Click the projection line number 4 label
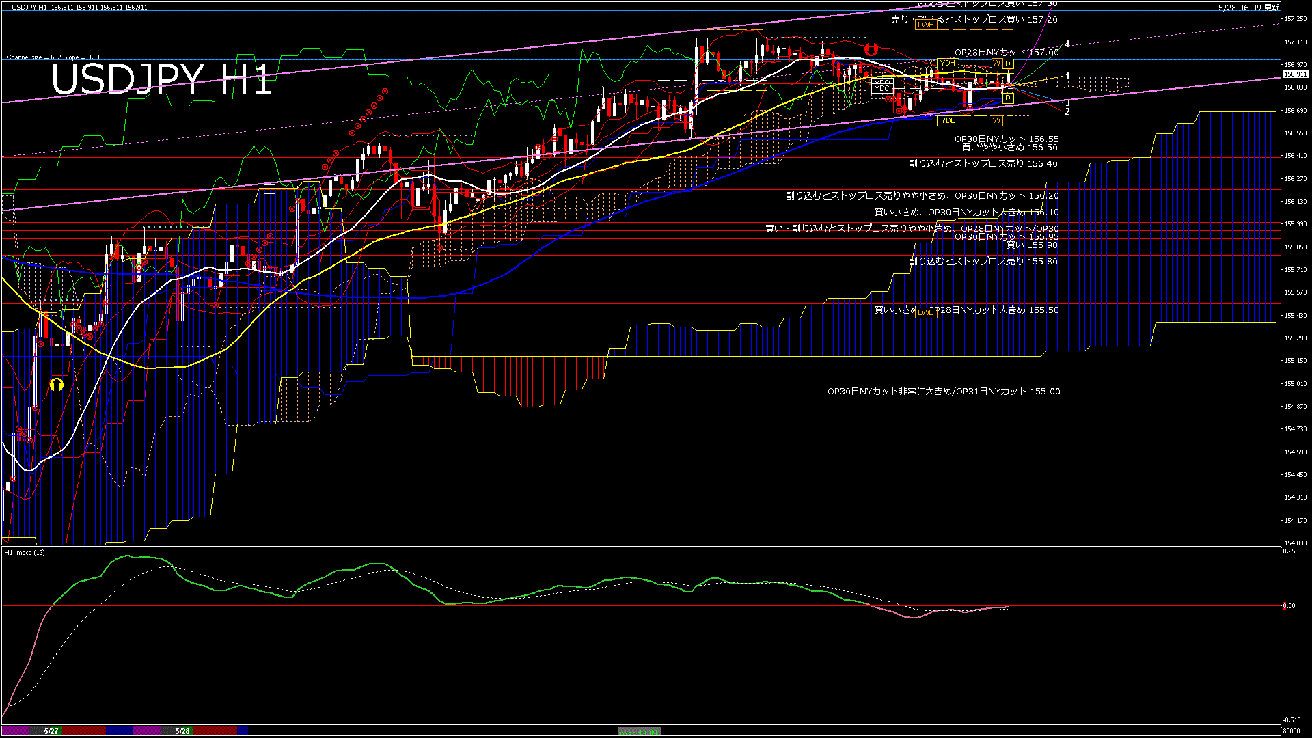Screen dimensions: 1312x738 pos(1067,44)
